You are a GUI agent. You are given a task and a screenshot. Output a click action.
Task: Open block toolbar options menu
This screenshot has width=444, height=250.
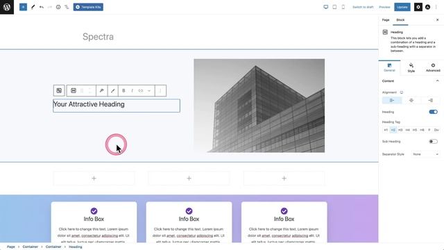[160, 91]
